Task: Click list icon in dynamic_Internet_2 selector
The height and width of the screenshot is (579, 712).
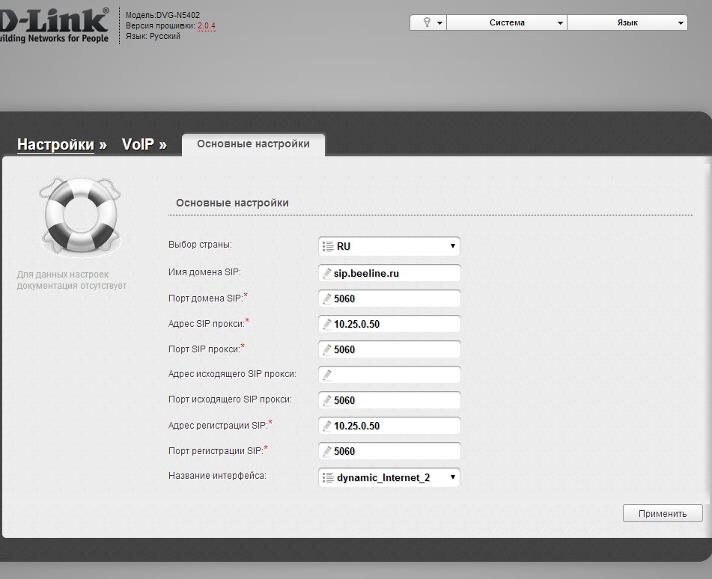Action: pyautogui.click(x=327, y=477)
